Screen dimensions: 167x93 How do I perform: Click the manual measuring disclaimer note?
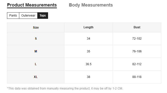point(65,88)
